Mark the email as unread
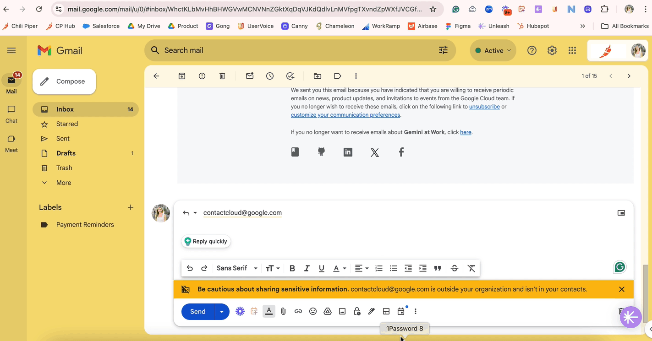Image resolution: width=652 pixels, height=341 pixels. tap(250, 76)
